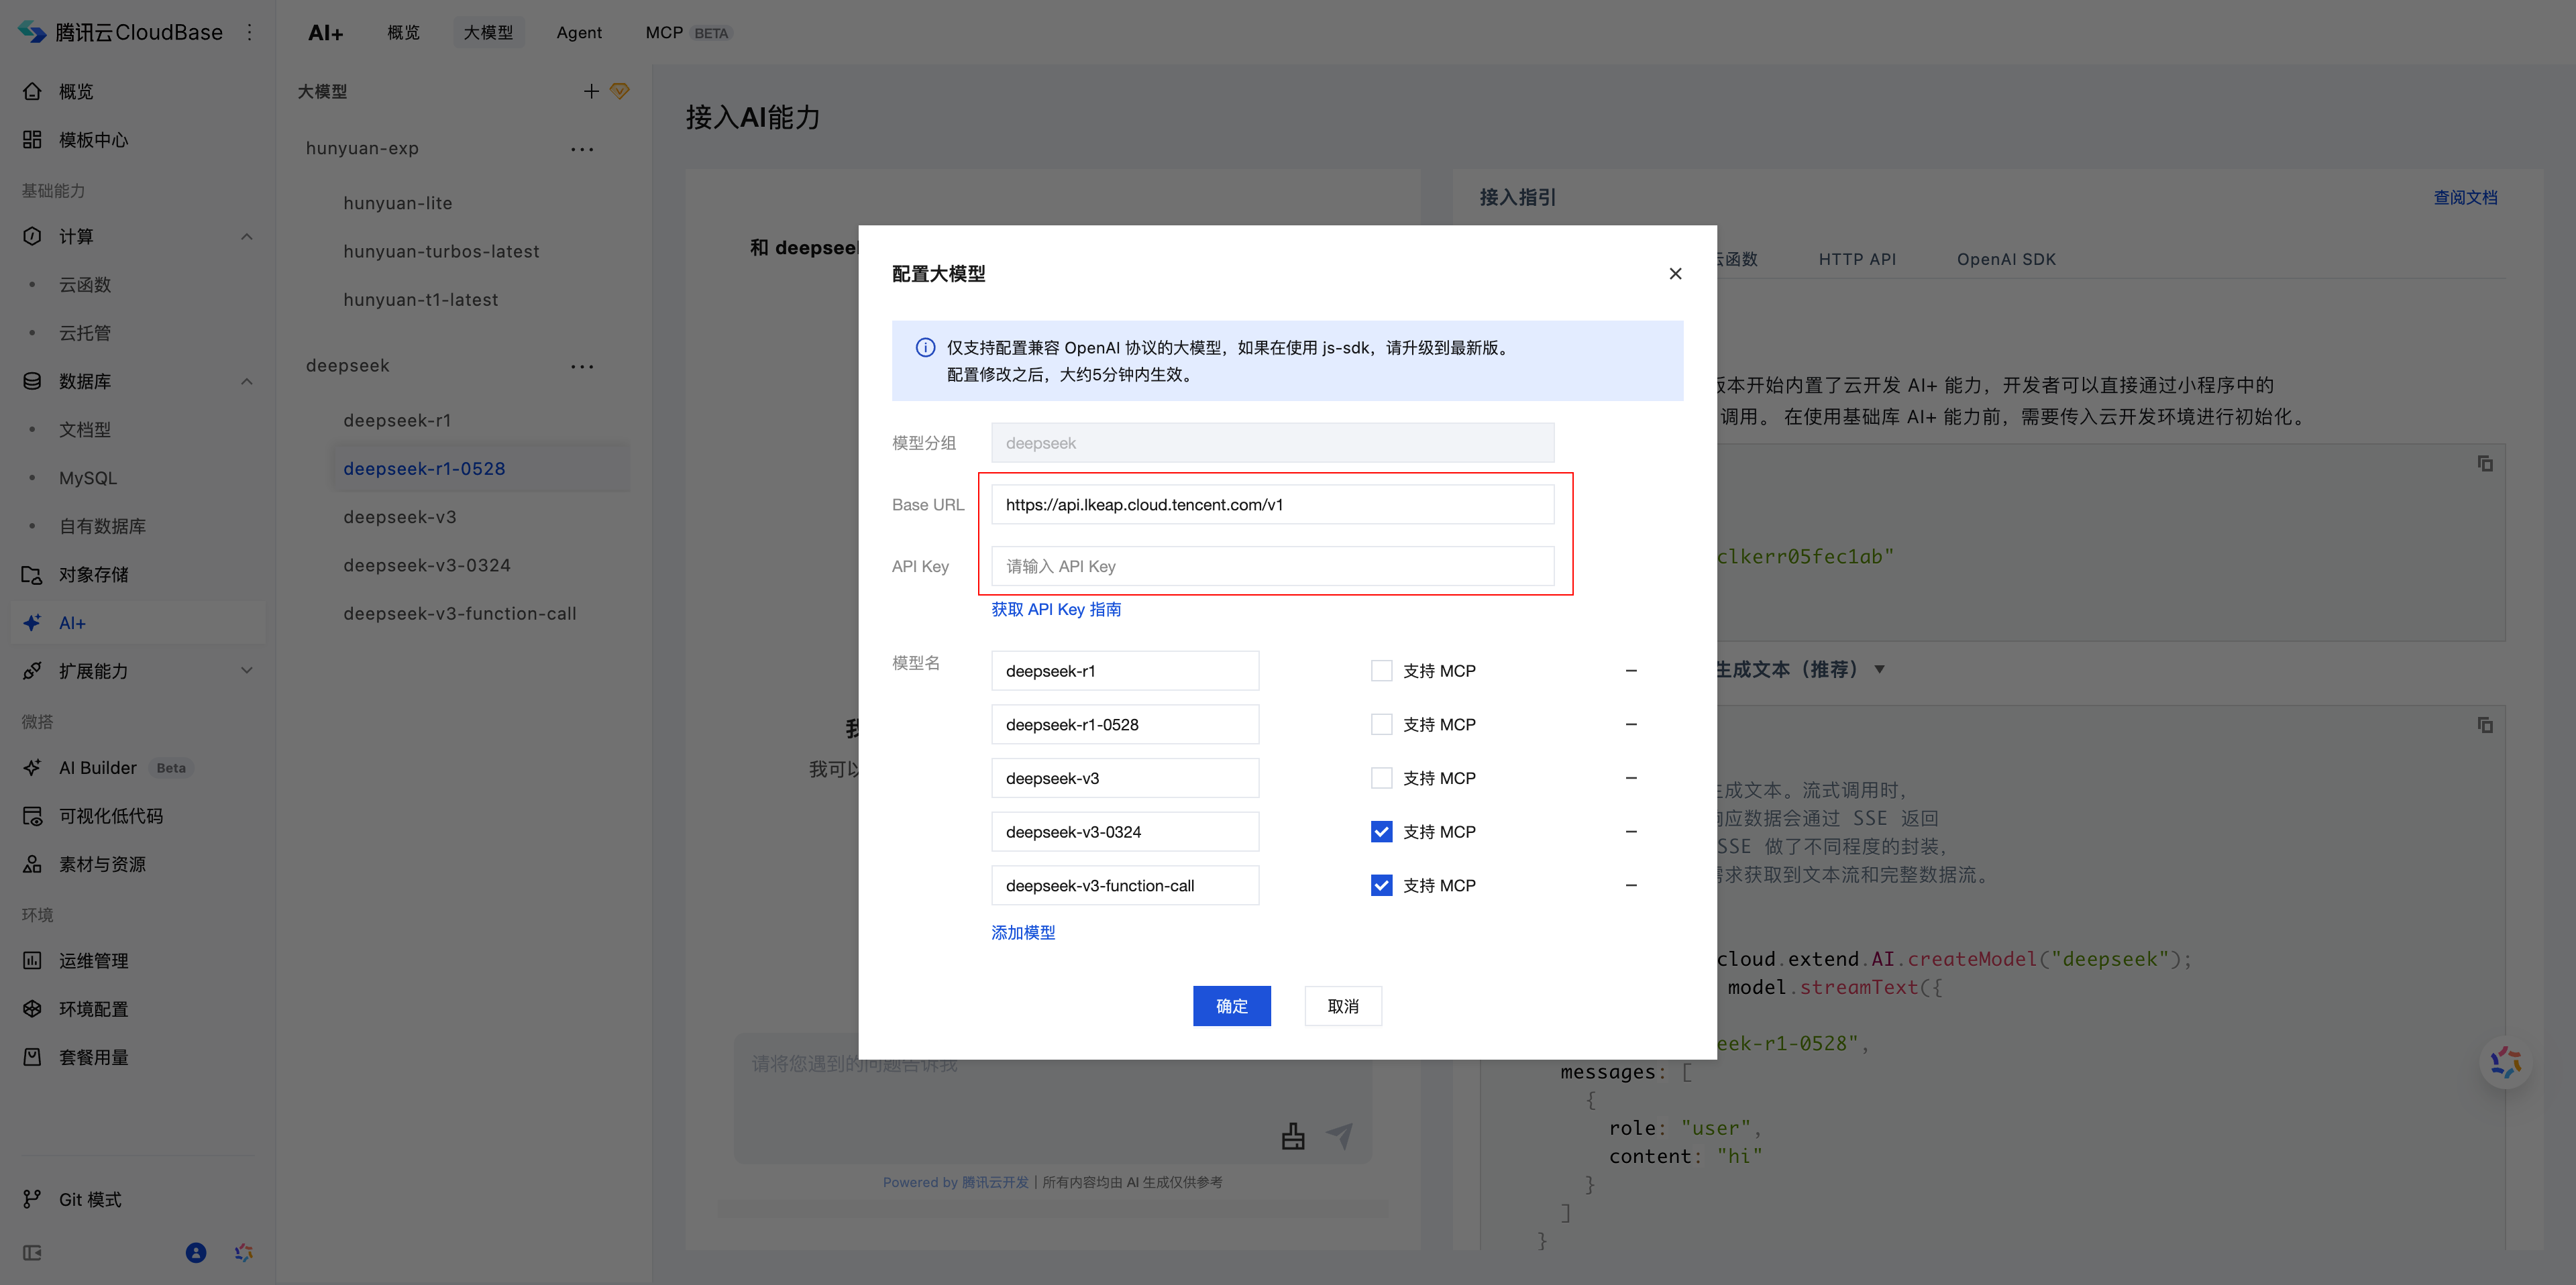2576x1285 pixels.
Task: Uncheck 支持 MCP for deepseek-v3-0324
Action: point(1381,831)
